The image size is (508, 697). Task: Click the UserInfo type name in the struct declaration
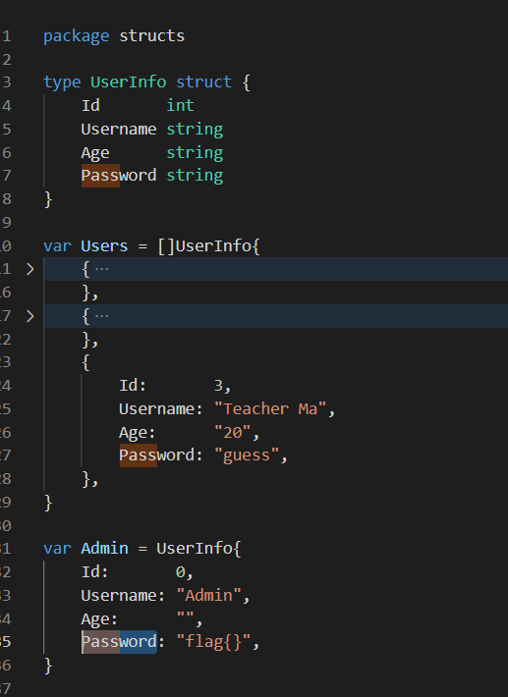coord(128,82)
